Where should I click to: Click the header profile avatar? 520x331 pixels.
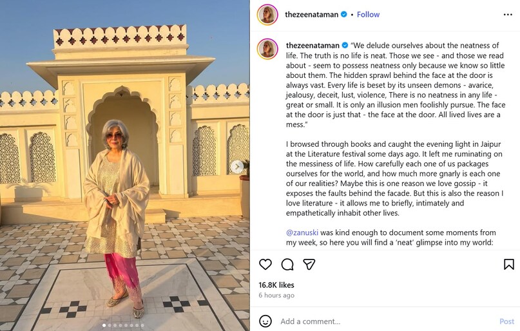pos(267,14)
